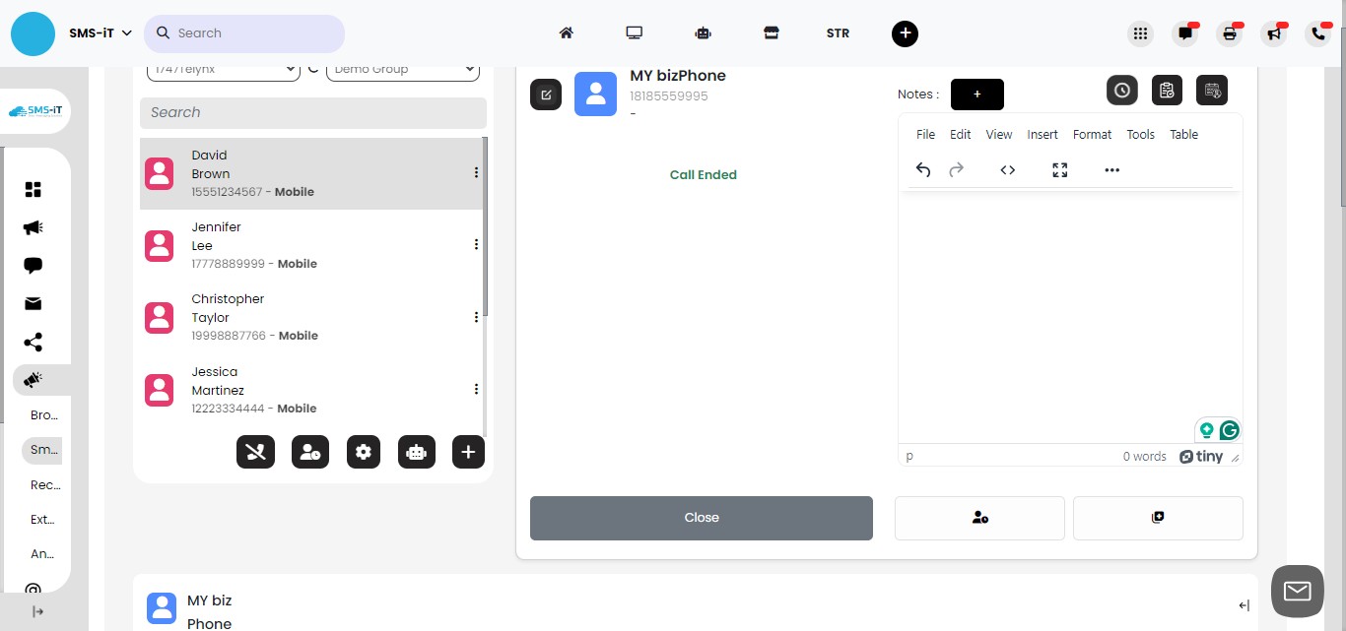Add a contact with the plus icon
The height and width of the screenshot is (631, 1346).
point(468,452)
